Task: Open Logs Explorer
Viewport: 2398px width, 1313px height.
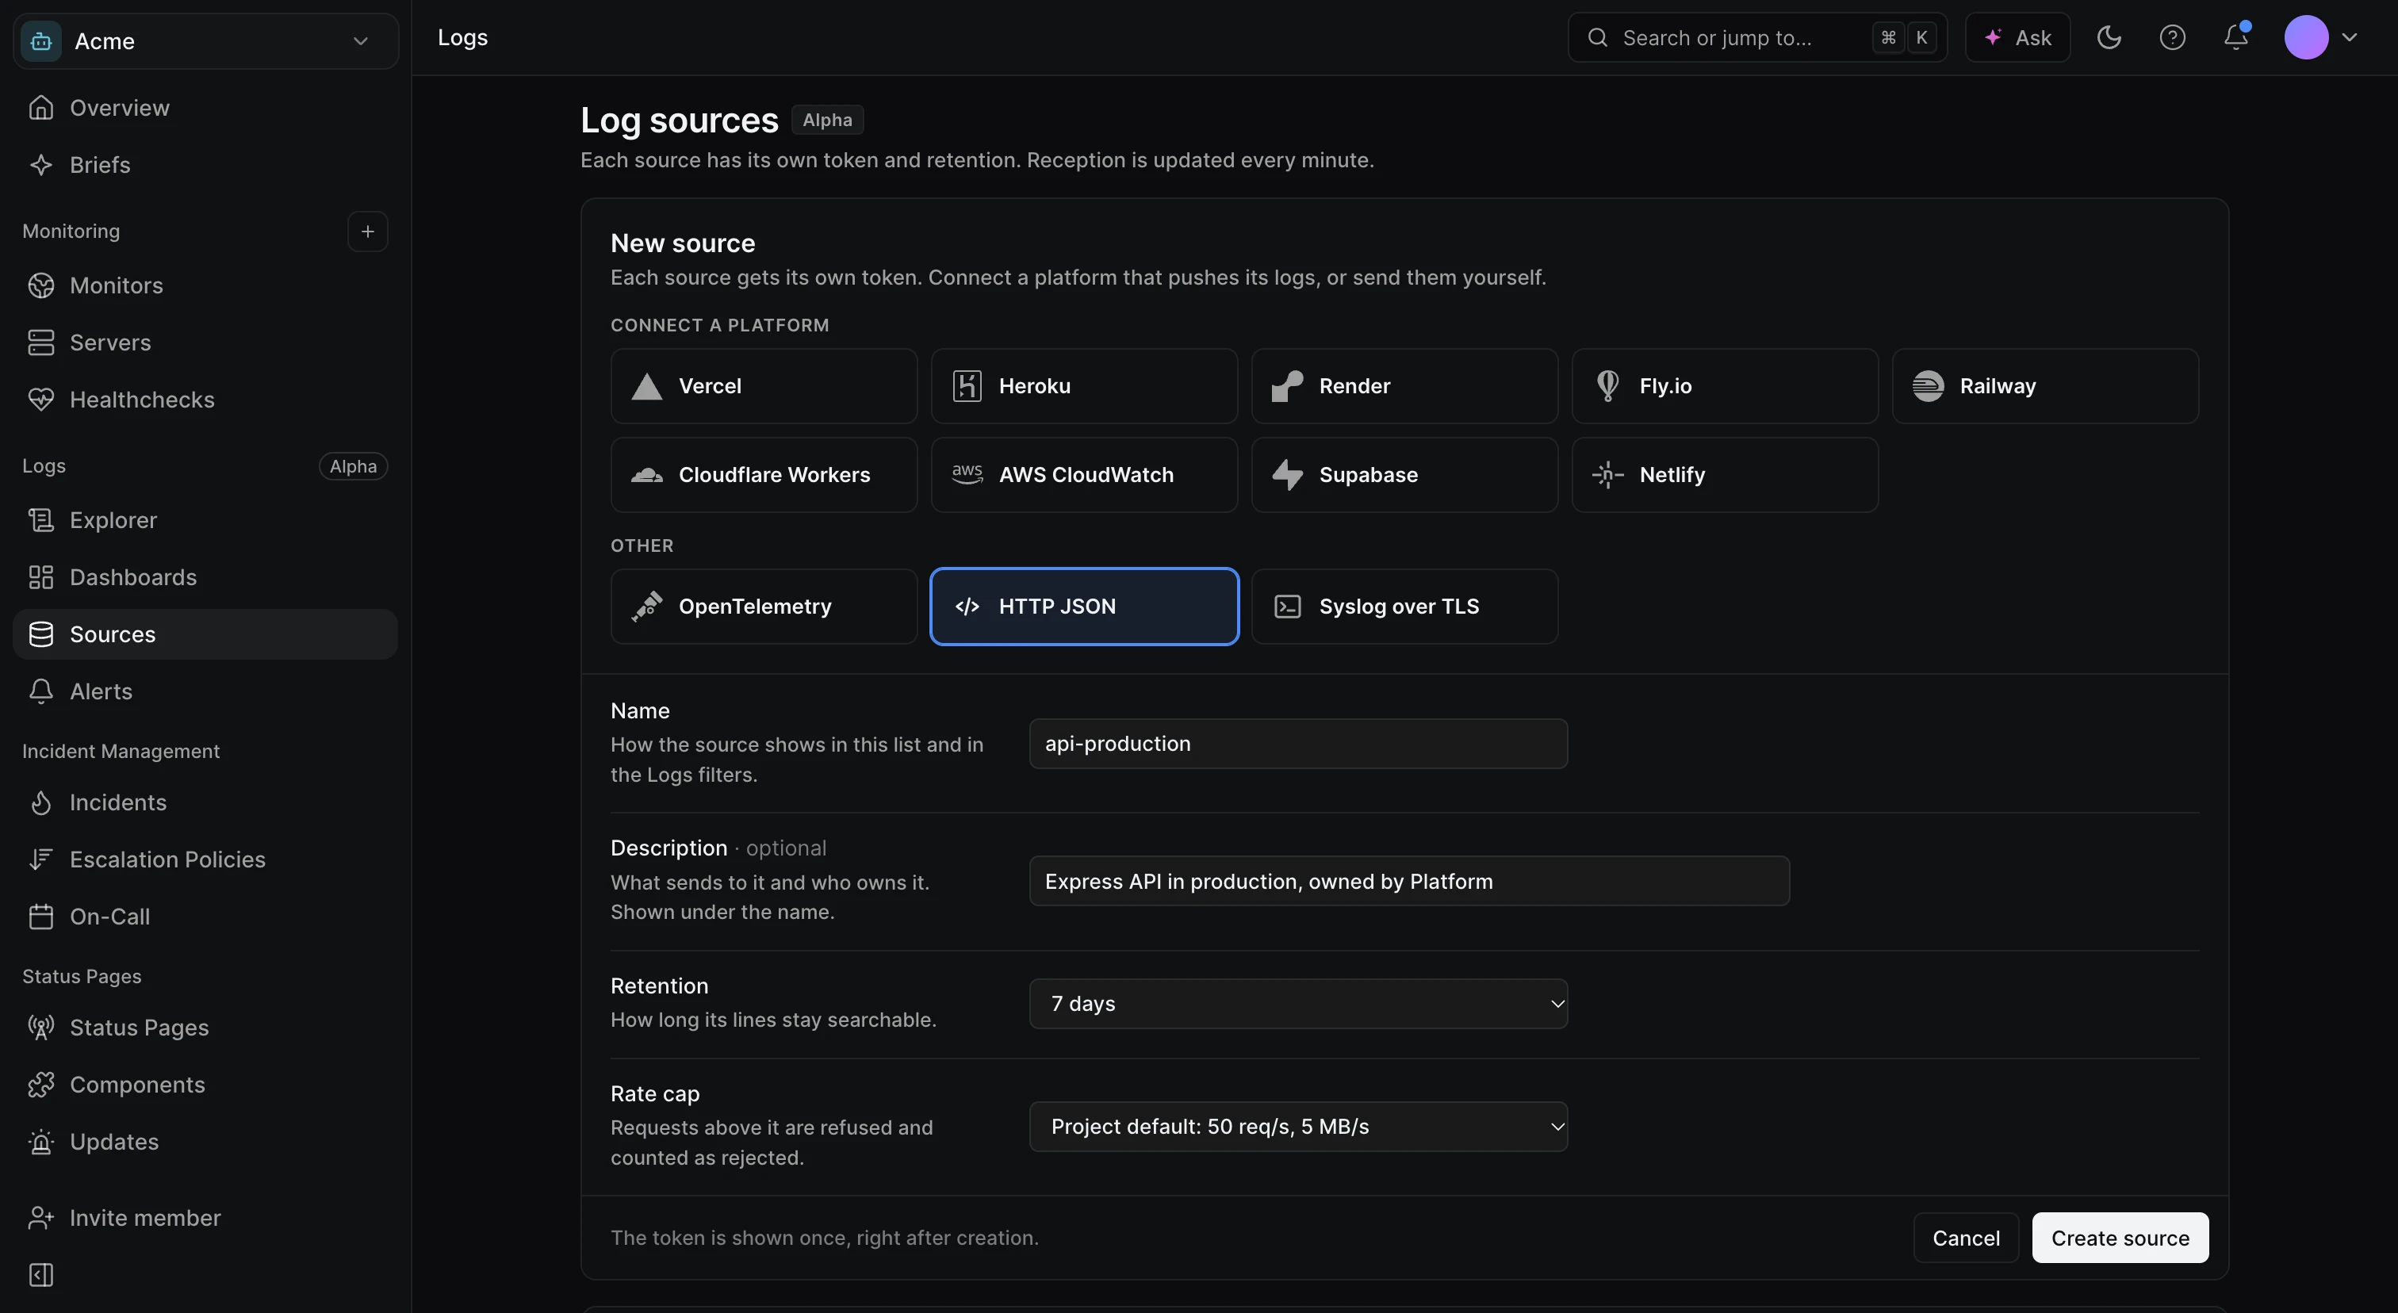Action: tap(205, 520)
